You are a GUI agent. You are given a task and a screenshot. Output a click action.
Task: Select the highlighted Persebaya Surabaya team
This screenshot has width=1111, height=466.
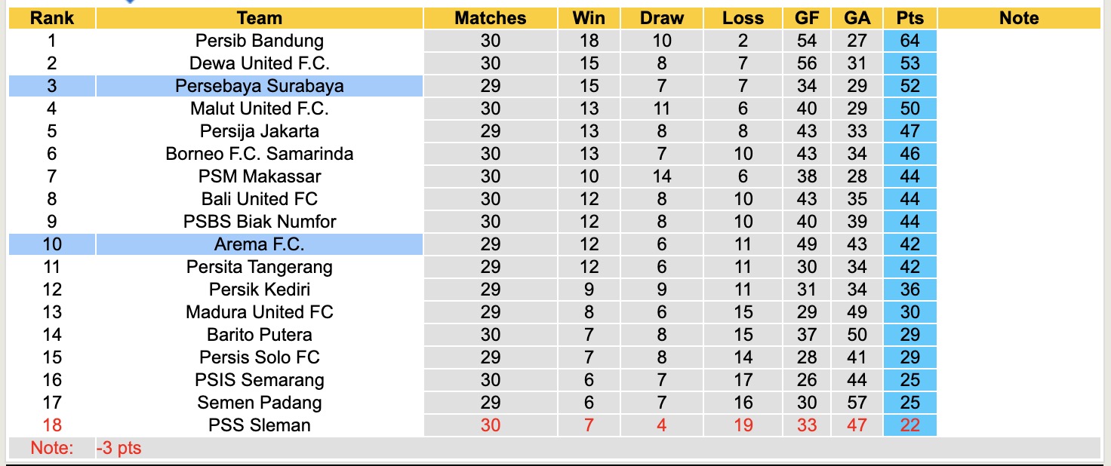259,86
